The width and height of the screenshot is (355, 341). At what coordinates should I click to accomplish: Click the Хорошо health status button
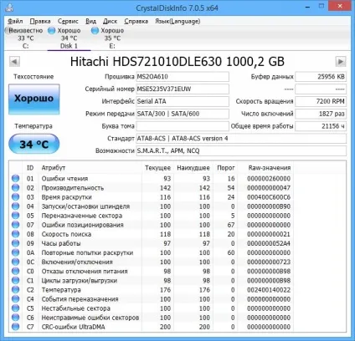point(34,99)
